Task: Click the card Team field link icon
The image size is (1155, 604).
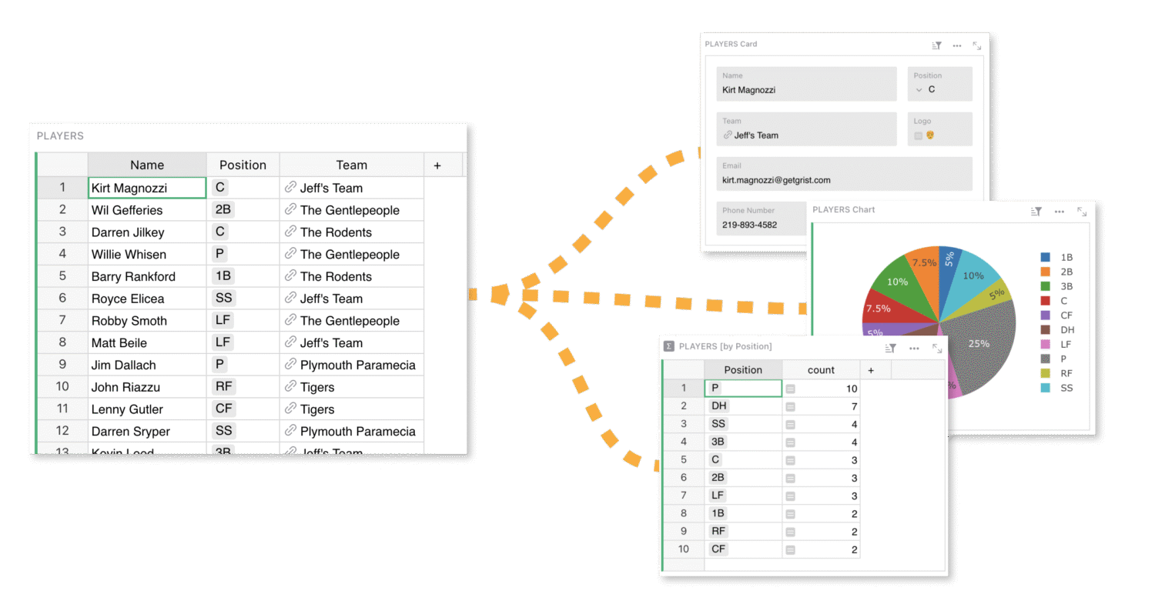Action: coord(728,135)
